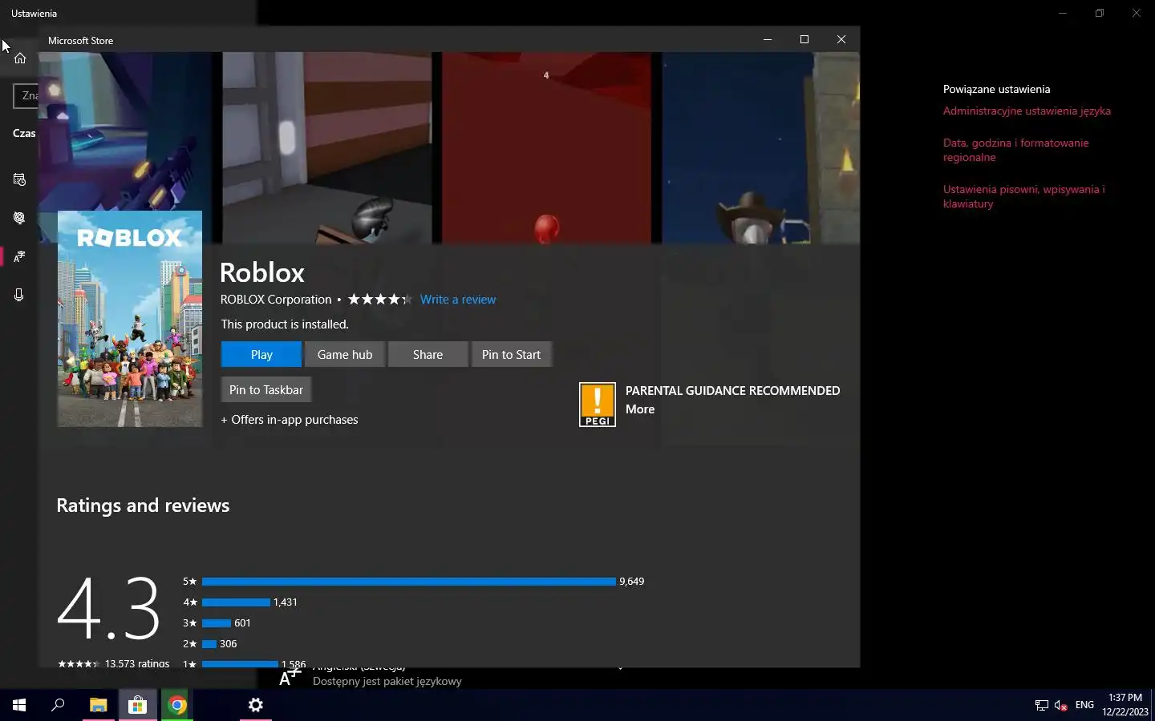
Task: Click the 2-star rating bar
Action: (209, 644)
